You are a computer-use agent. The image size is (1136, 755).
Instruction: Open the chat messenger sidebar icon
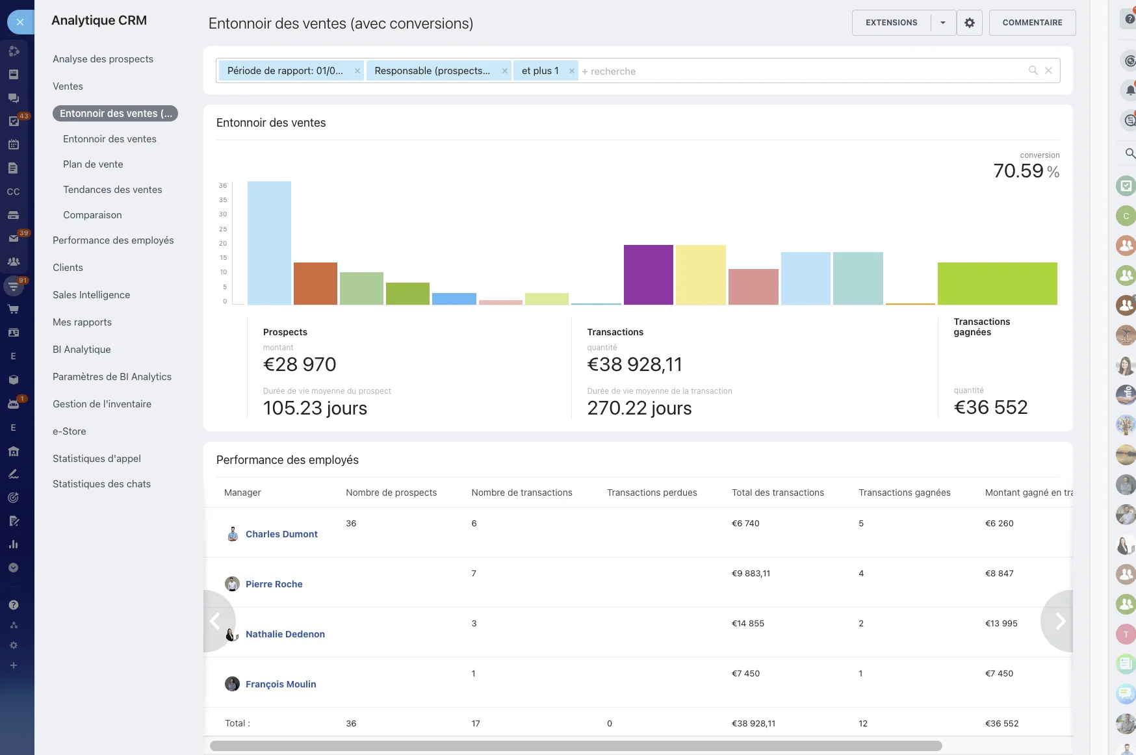coord(13,98)
